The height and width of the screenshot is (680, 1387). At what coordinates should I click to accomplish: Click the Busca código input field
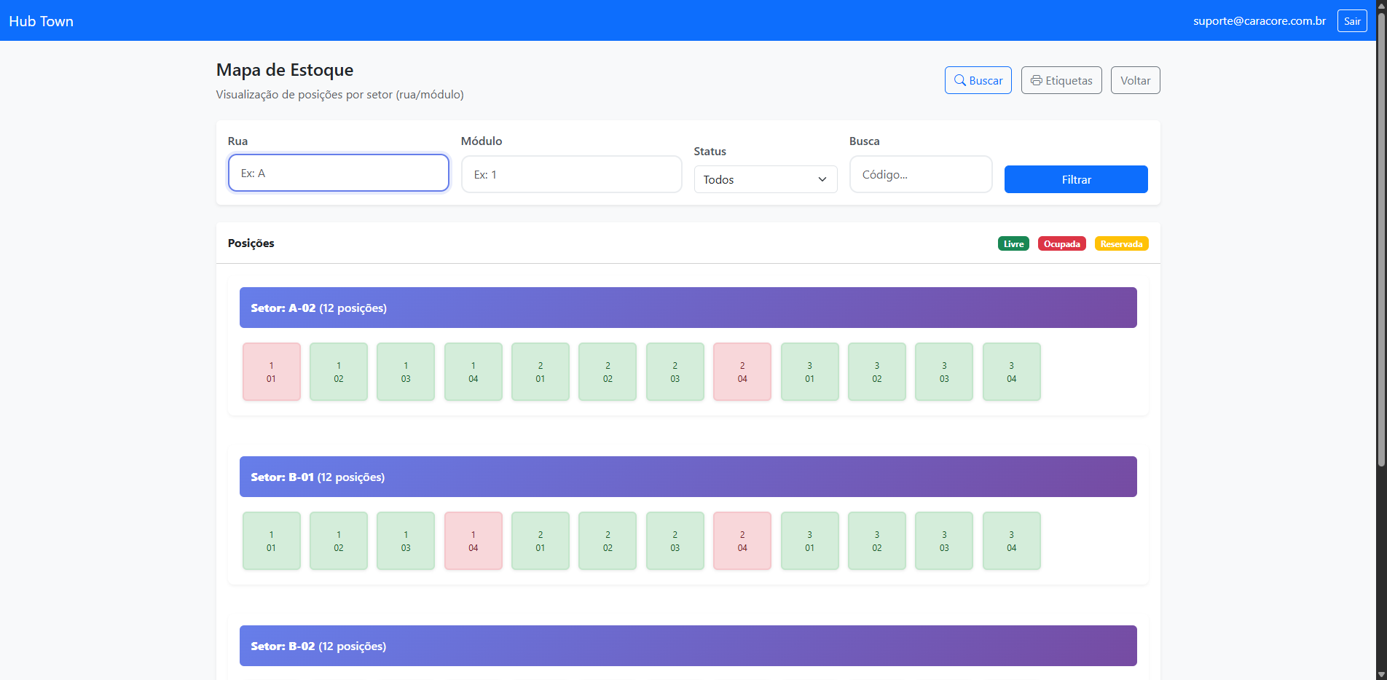[x=921, y=174]
